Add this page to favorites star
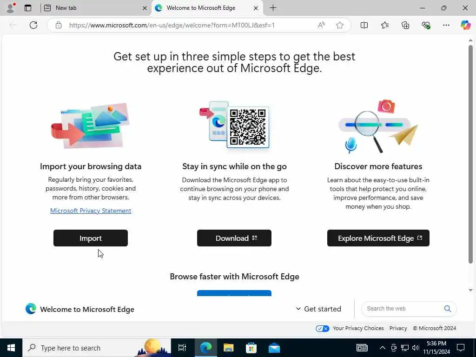This screenshot has height=357, width=476. pyautogui.click(x=340, y=25)
